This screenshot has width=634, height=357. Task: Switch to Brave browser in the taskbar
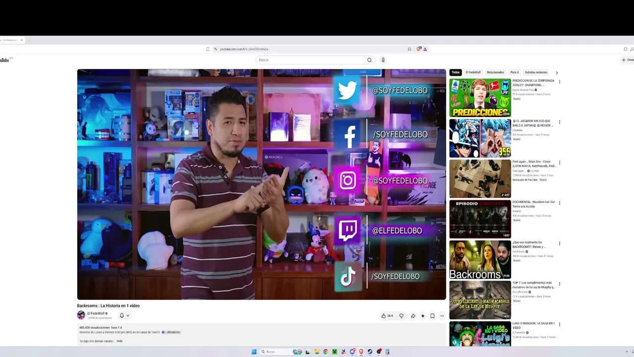[x=361, y=352]
